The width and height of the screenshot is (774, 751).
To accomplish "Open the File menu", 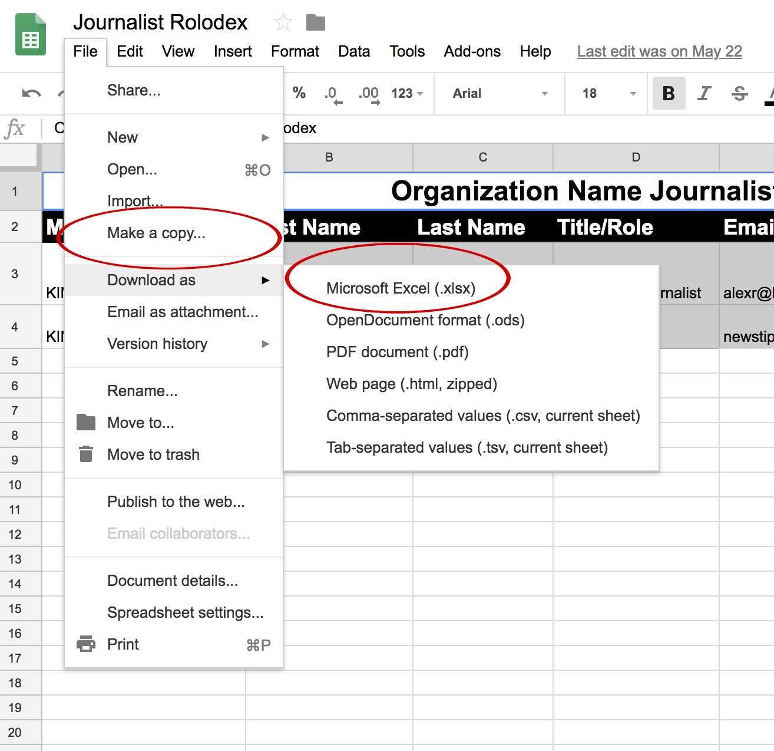I will (x=85, y=51).
